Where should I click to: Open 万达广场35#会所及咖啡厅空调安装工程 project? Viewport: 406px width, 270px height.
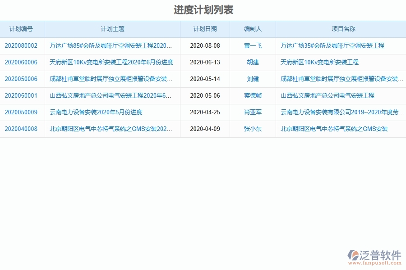click(x=334, y=45)
